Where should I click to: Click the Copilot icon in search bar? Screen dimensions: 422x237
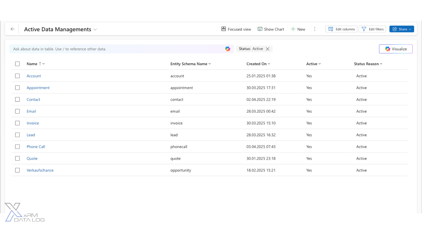tap(227, 49)
